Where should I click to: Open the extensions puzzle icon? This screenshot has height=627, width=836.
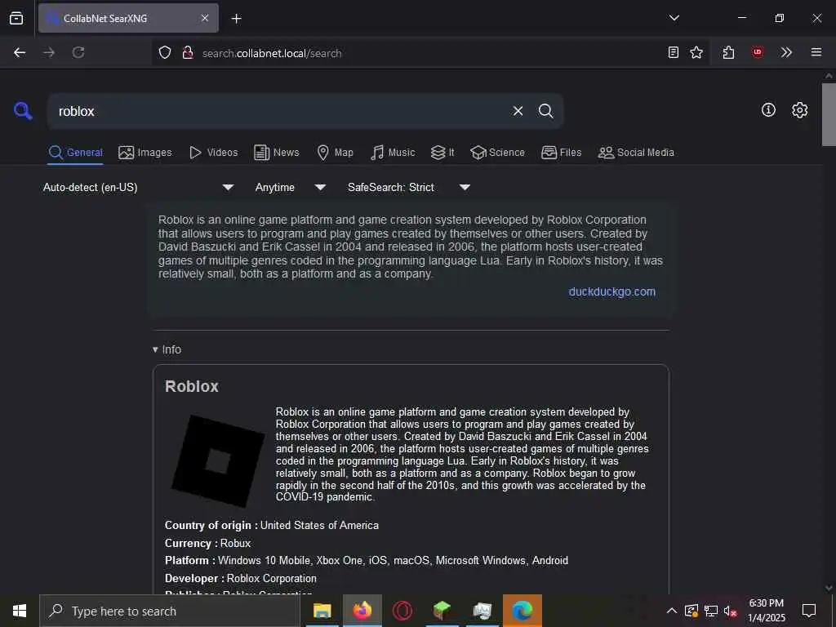click(x=728, y=52)
